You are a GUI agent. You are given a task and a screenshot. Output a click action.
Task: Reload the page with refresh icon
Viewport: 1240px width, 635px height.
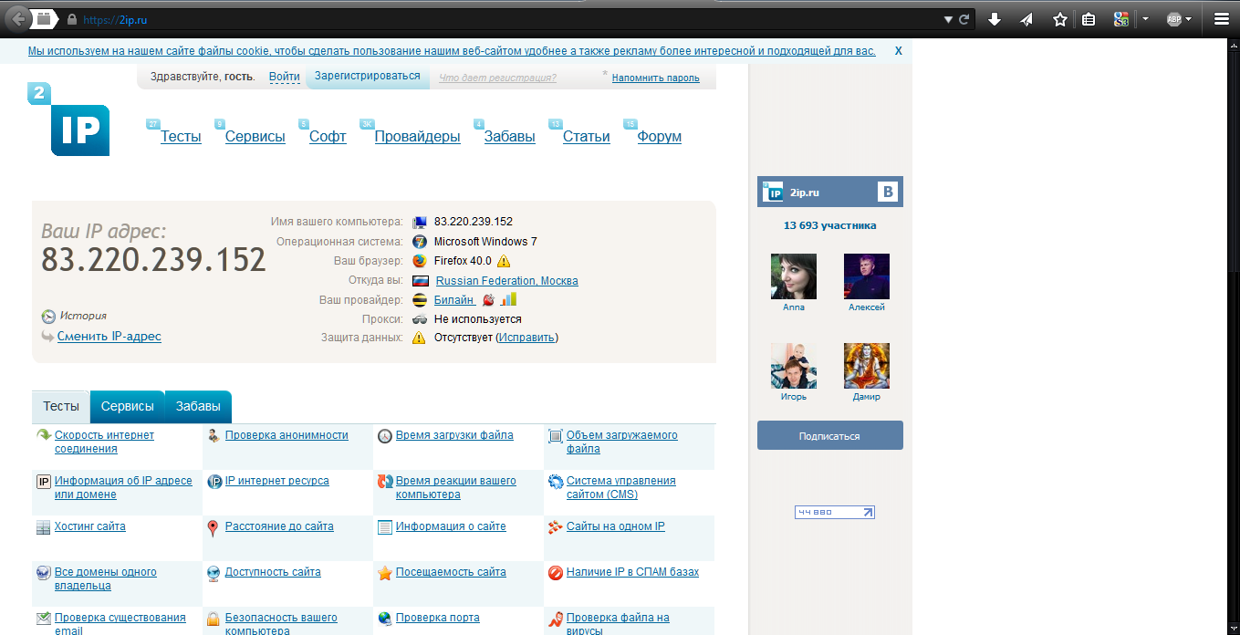tap(964, 19)
